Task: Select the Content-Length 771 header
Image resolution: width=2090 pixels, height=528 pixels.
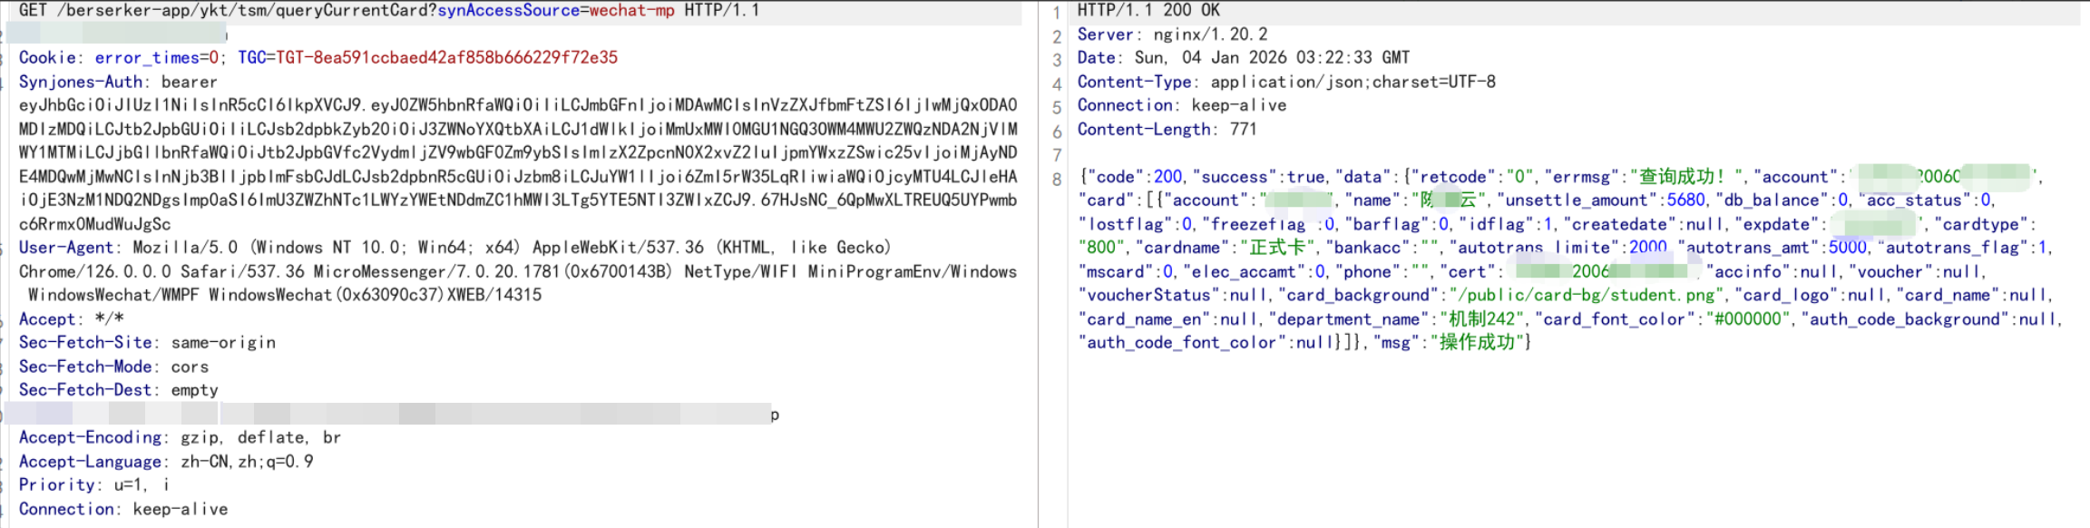Action: click(1167, 130)
